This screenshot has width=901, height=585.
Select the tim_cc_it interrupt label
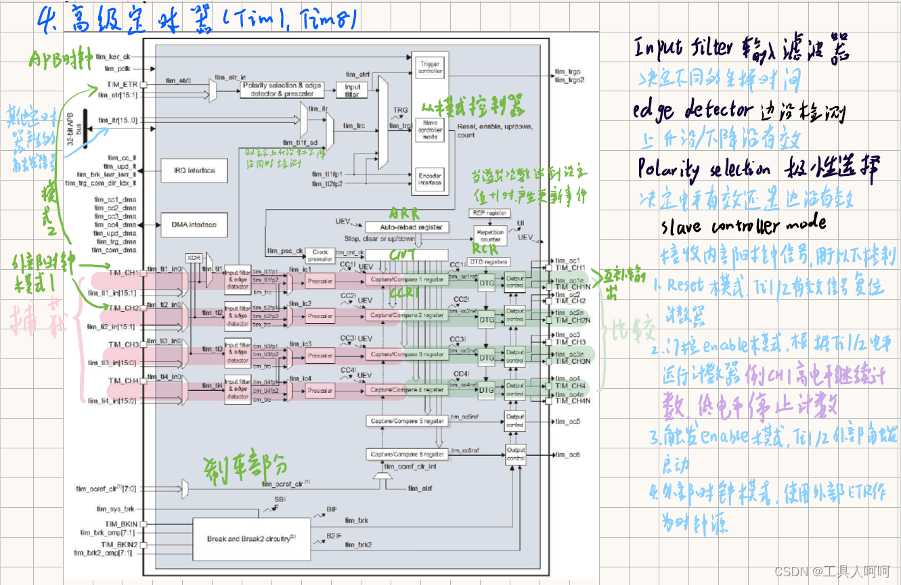(x=122, y=158)
